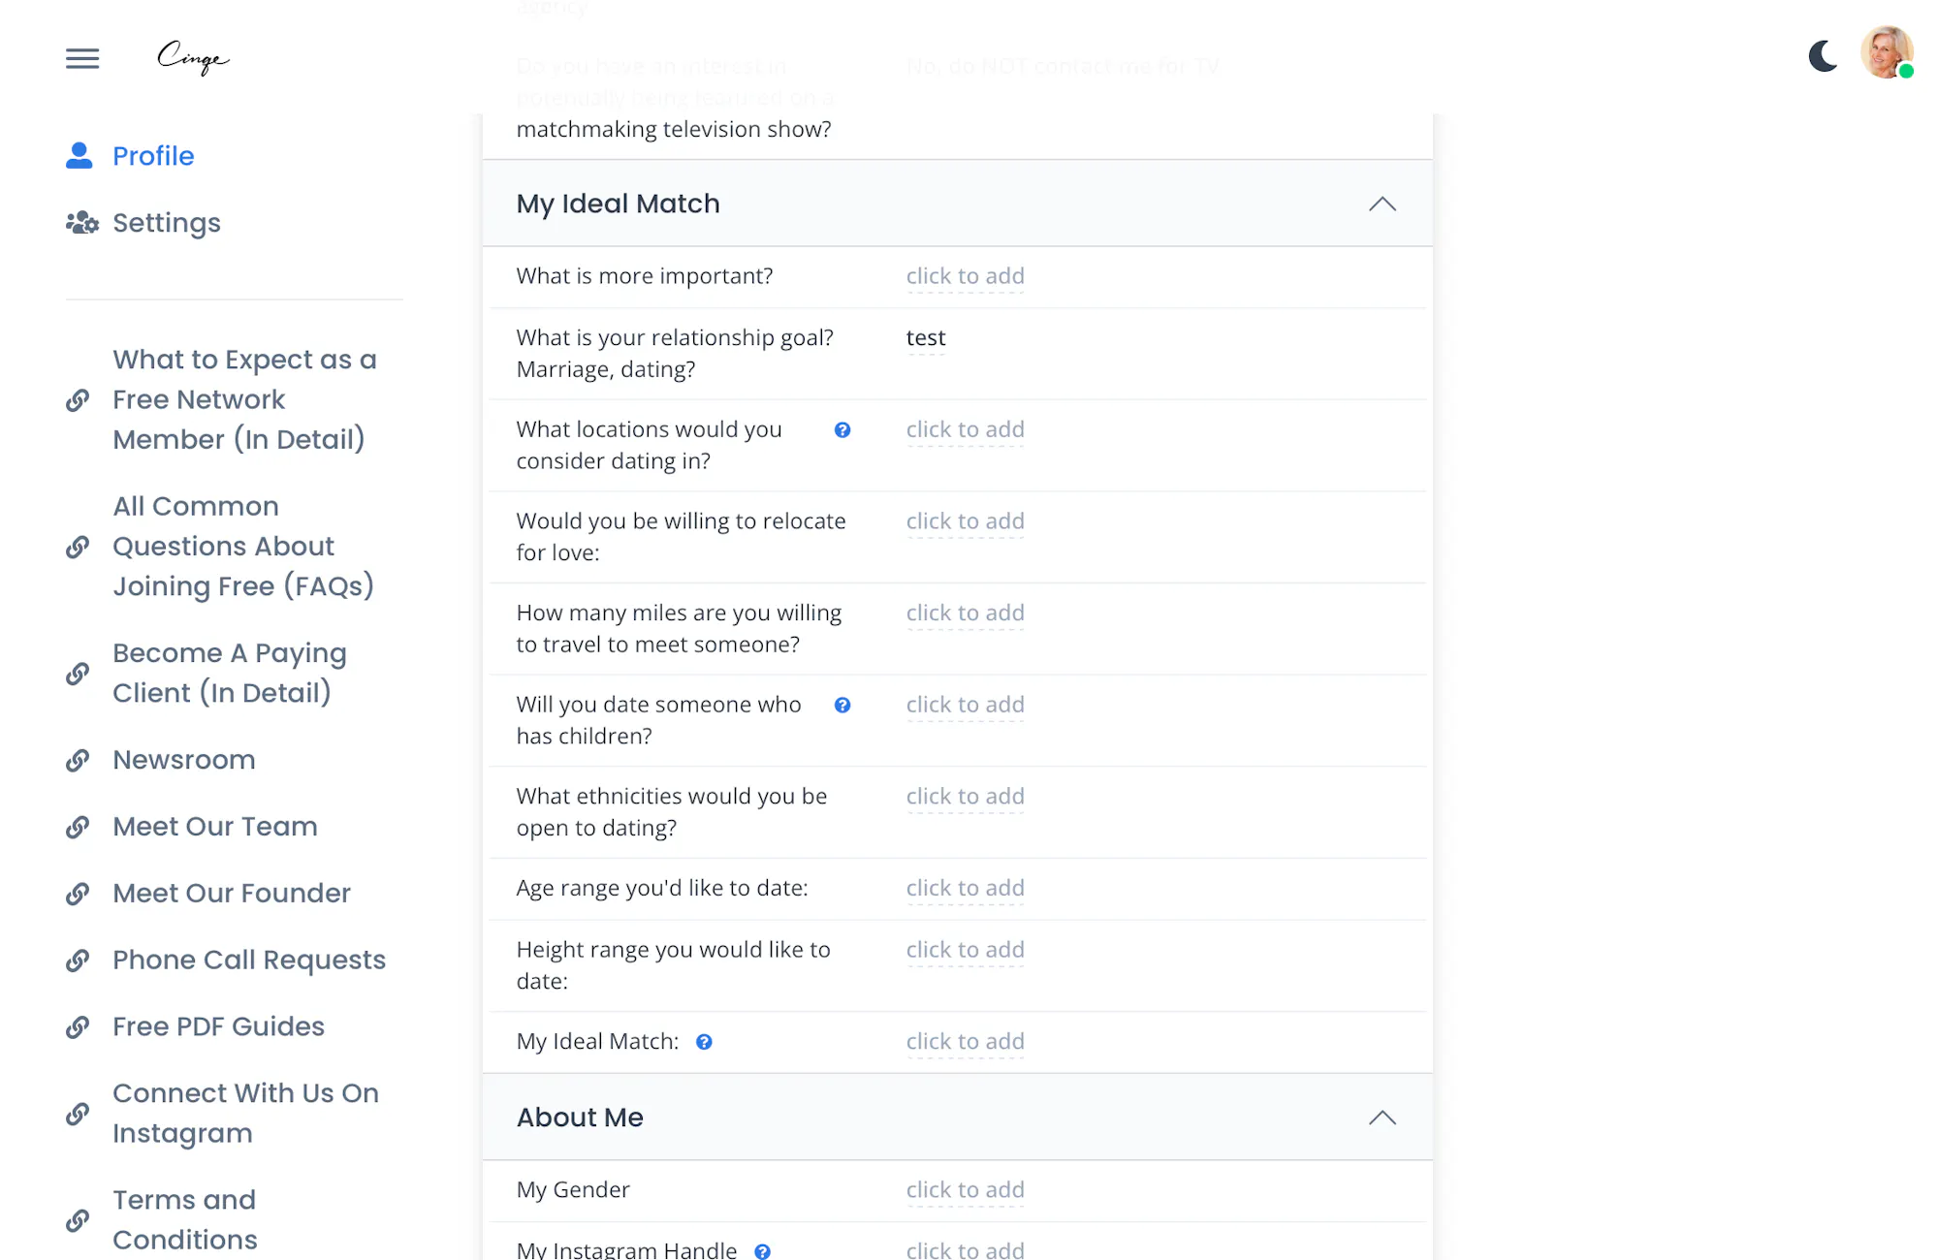Open Free PDF Guides sidebar text link
Screen dimensions: 1939x1260
coord(218,1027)
